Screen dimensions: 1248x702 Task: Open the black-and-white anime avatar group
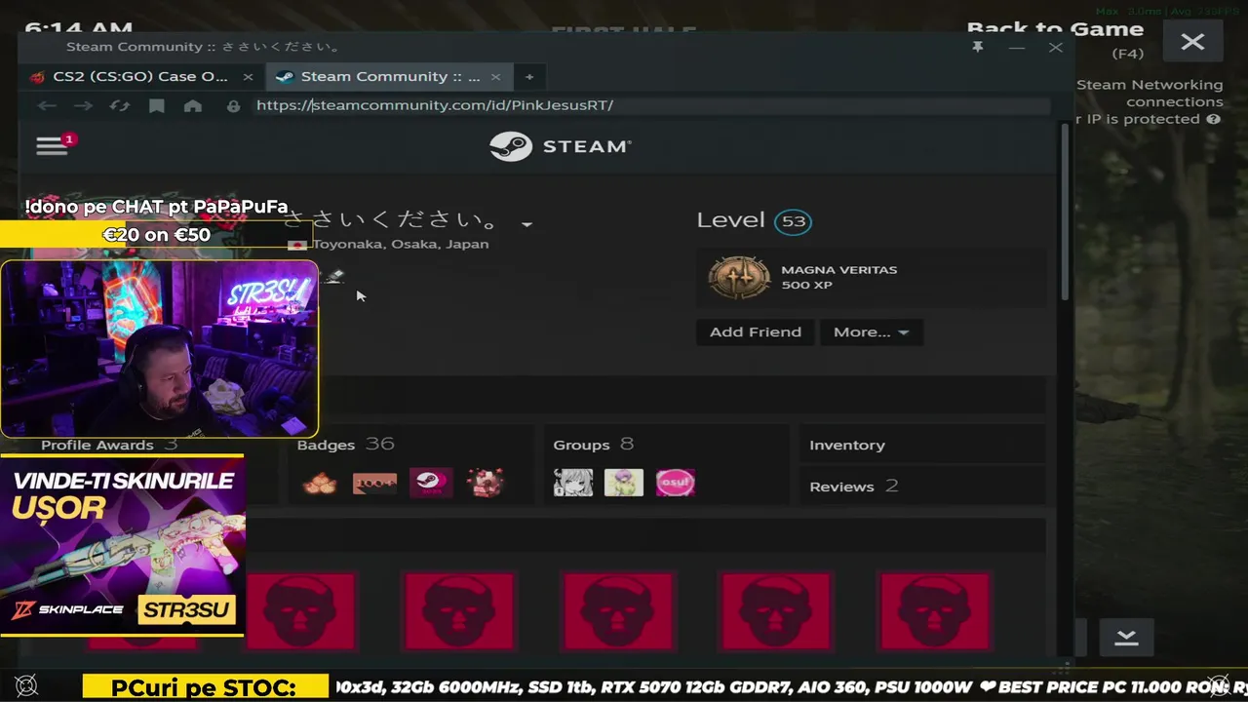point(573,483)
